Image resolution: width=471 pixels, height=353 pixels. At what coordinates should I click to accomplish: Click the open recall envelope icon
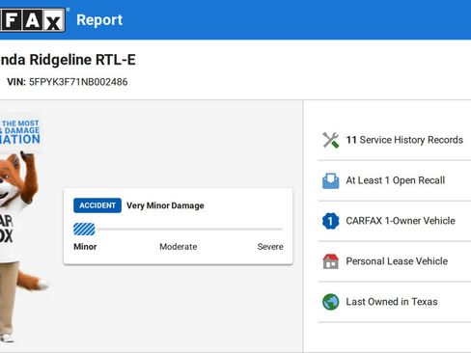[331, 180]
